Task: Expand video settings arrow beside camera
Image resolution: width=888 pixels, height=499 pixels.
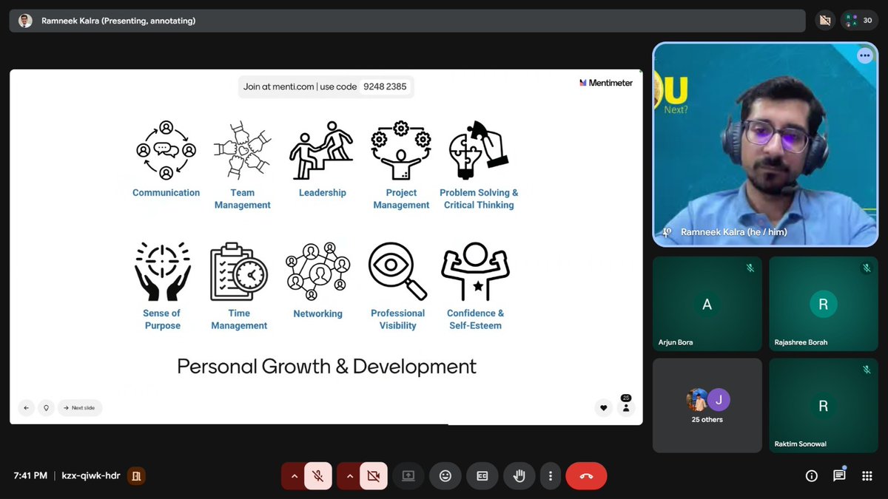Action: 349,476
